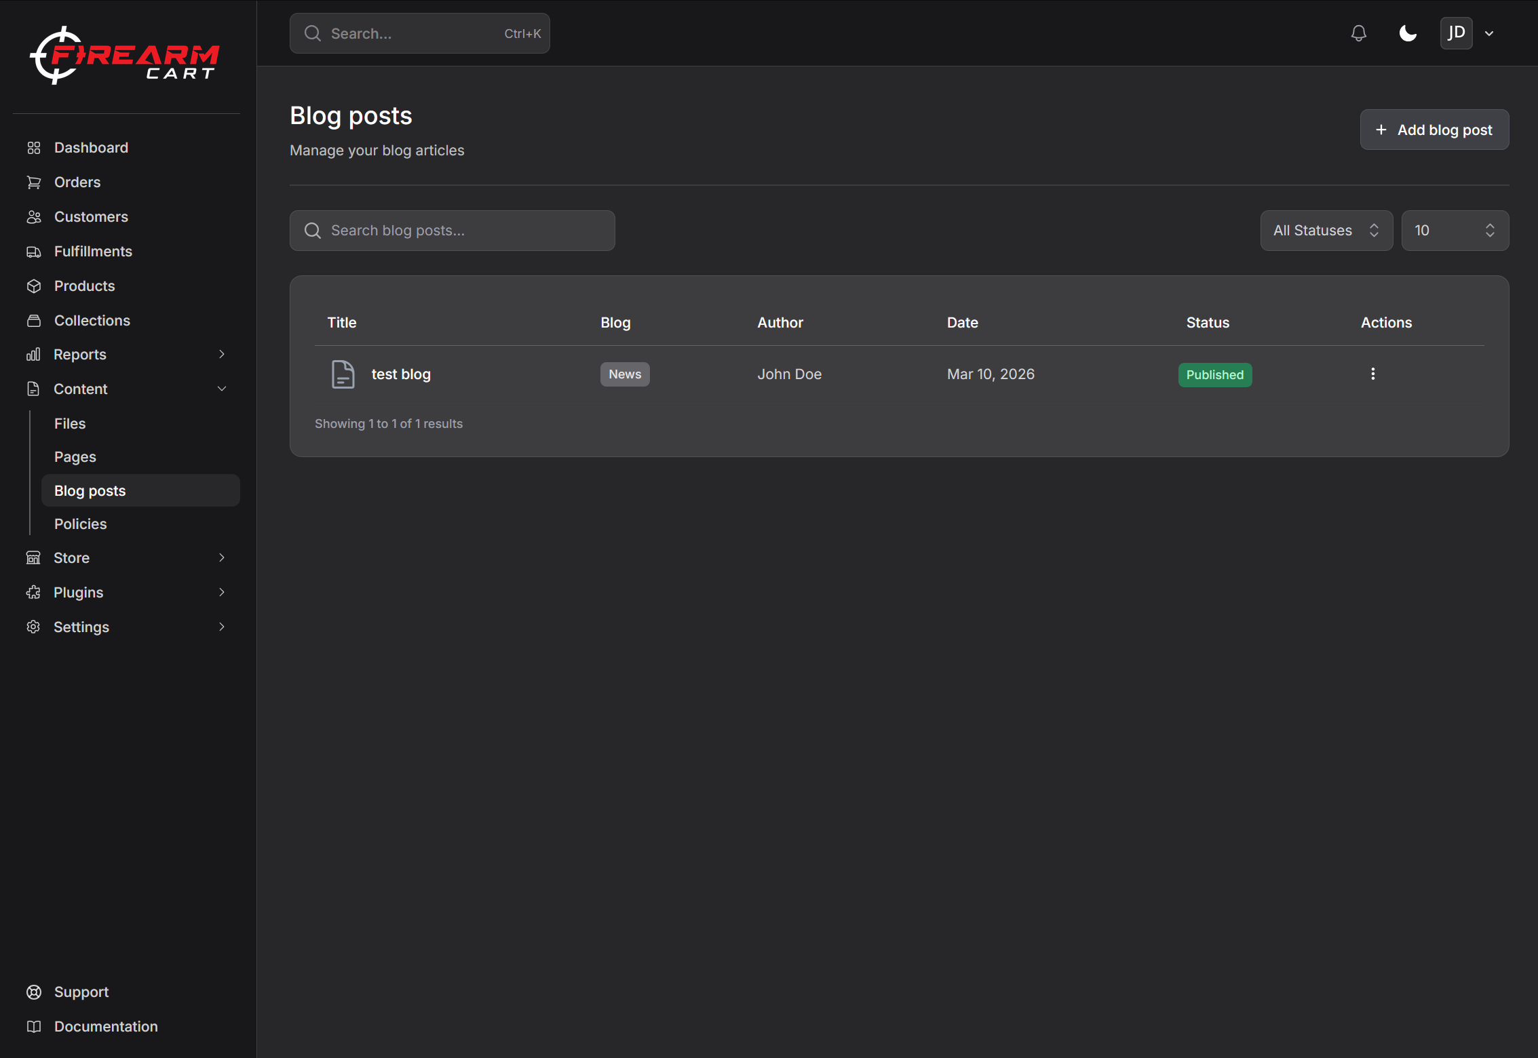The width and height of the screenshot is (1538, 1058).
Task: Click Add blog post button
Action: click(x=1434, y=130)
